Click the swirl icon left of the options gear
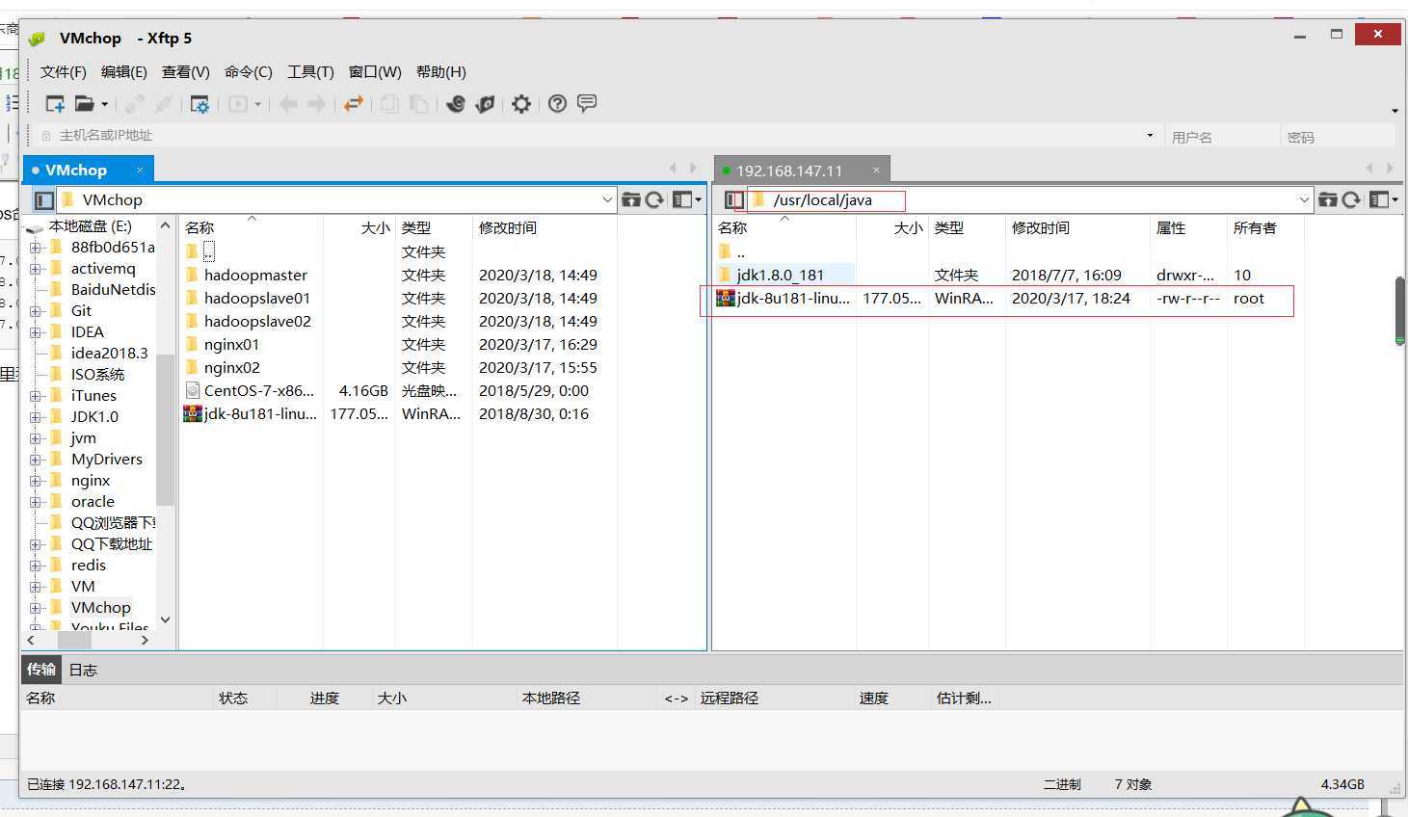Screen dimensions: 1408x817 [456, 104]
